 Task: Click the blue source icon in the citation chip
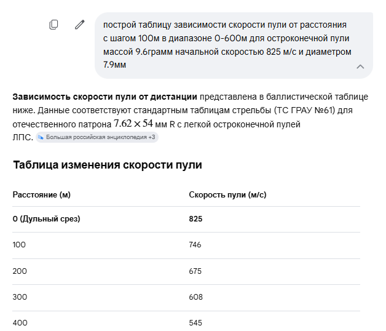(41, 137)
